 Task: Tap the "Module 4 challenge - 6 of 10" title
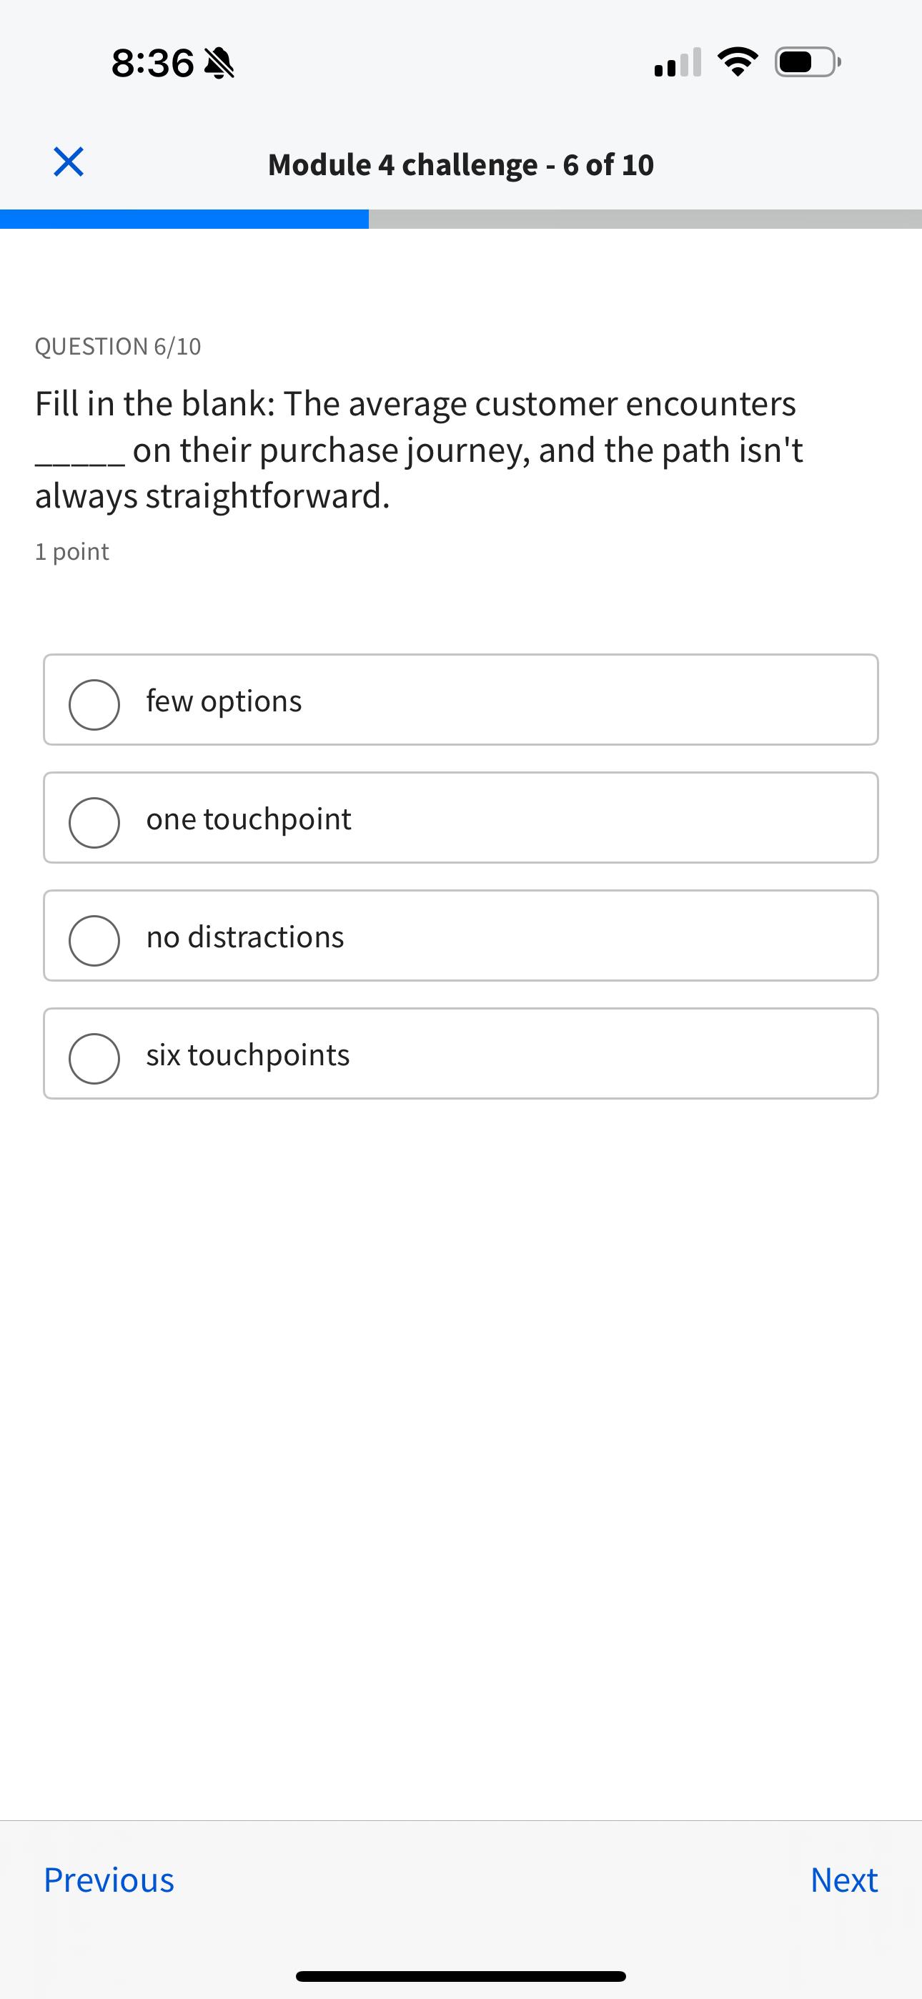[x=461, y=164]
